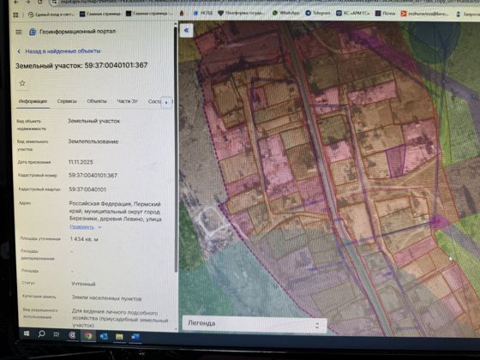Add the parcel to favorites with star icon
The image size is (480, 360).
click(x=22, y=83)
